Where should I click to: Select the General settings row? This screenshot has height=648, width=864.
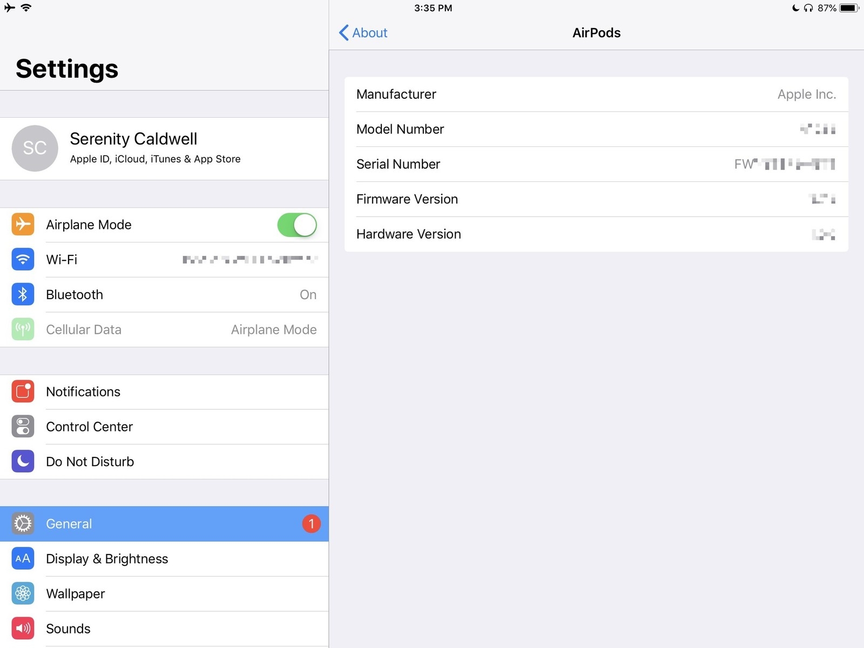164,523
